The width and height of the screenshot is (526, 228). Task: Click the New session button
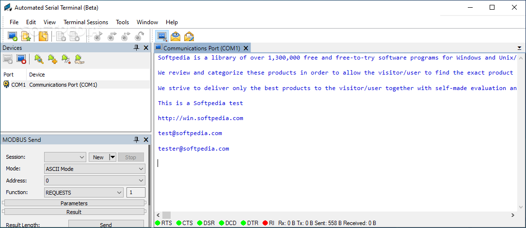(99, 157)
